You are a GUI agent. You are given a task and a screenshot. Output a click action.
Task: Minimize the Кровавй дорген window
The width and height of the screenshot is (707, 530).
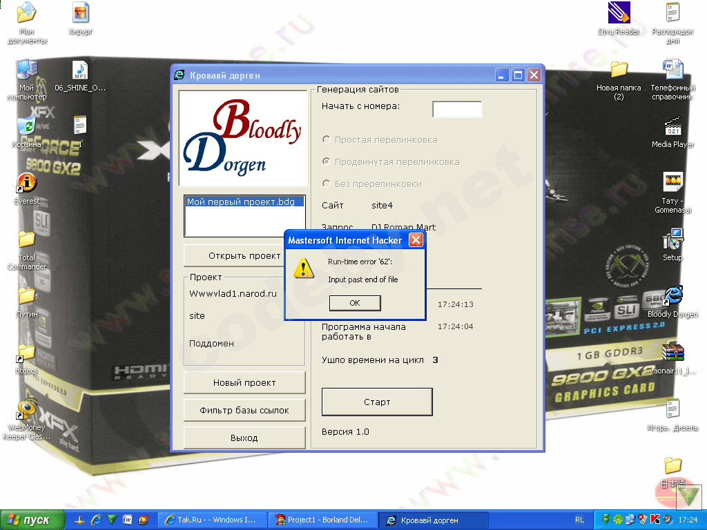pos(502,75)
